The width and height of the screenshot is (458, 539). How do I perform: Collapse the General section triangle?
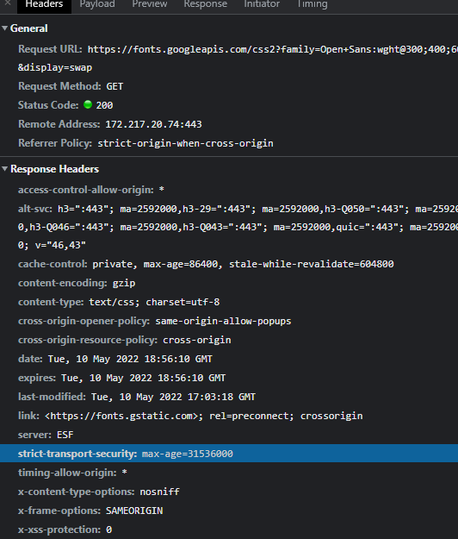pyautogui.click(x=5, y=28)
